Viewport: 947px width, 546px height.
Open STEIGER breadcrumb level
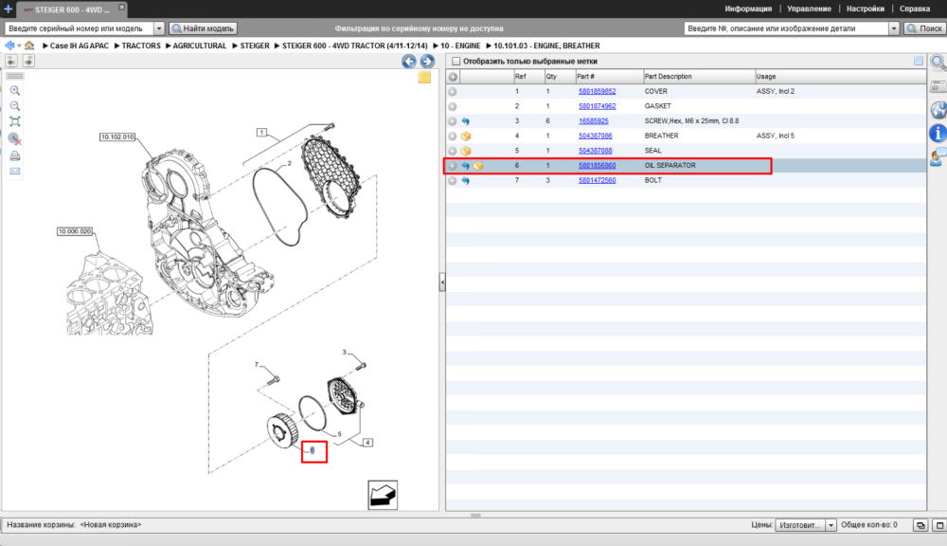pos(255,45)
